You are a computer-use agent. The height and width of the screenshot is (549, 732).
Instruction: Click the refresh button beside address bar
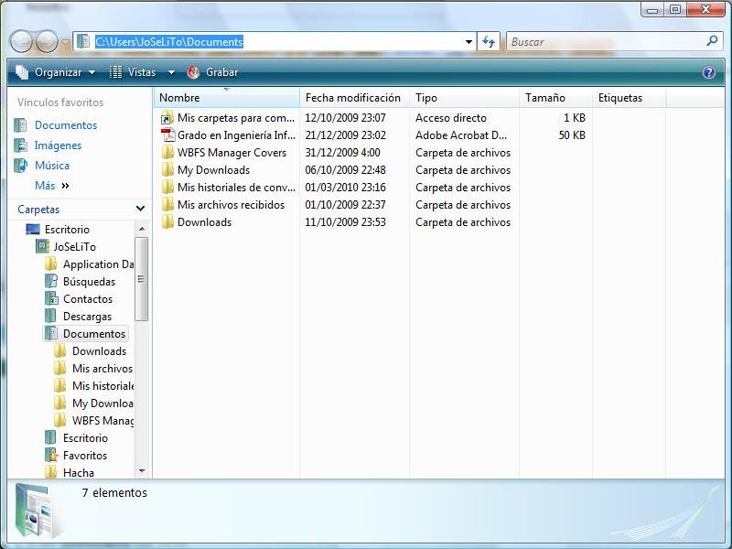[489, 42]
